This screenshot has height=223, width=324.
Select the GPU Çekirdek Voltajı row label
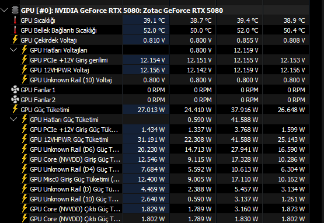click(x=48, y=40)
